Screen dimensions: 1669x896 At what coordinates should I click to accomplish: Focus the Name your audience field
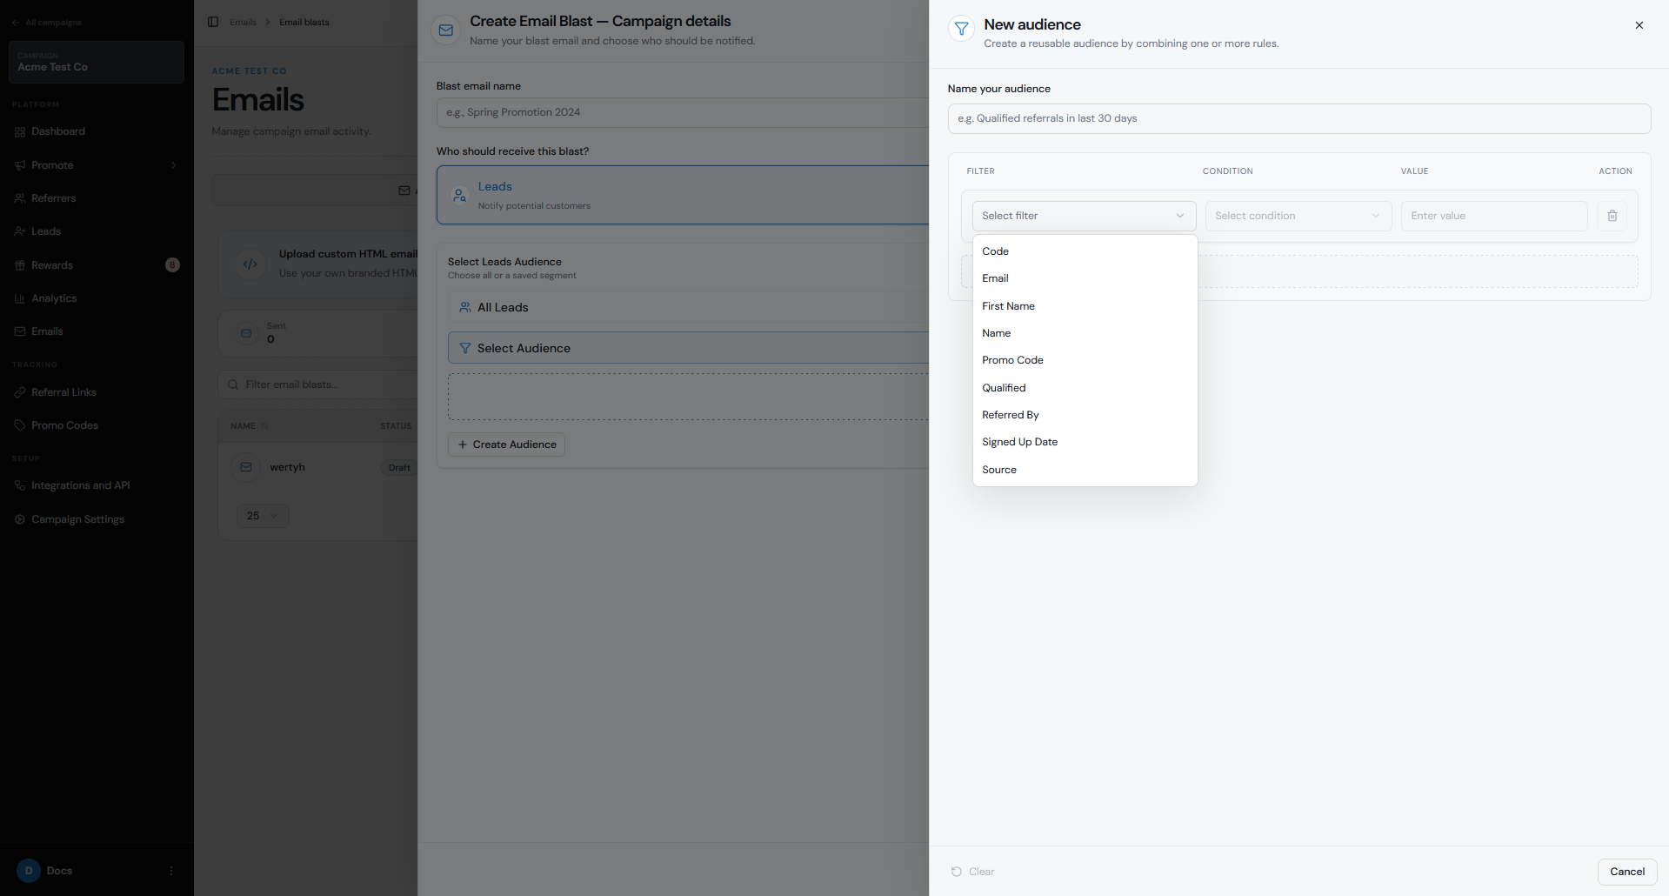(1298, 118)
